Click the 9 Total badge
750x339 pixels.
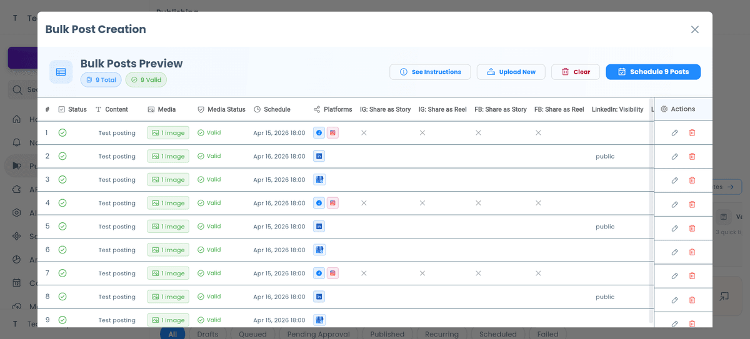point(101,80)
